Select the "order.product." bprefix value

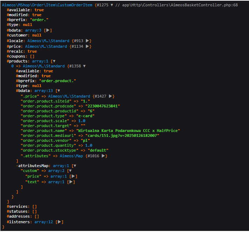57,81
